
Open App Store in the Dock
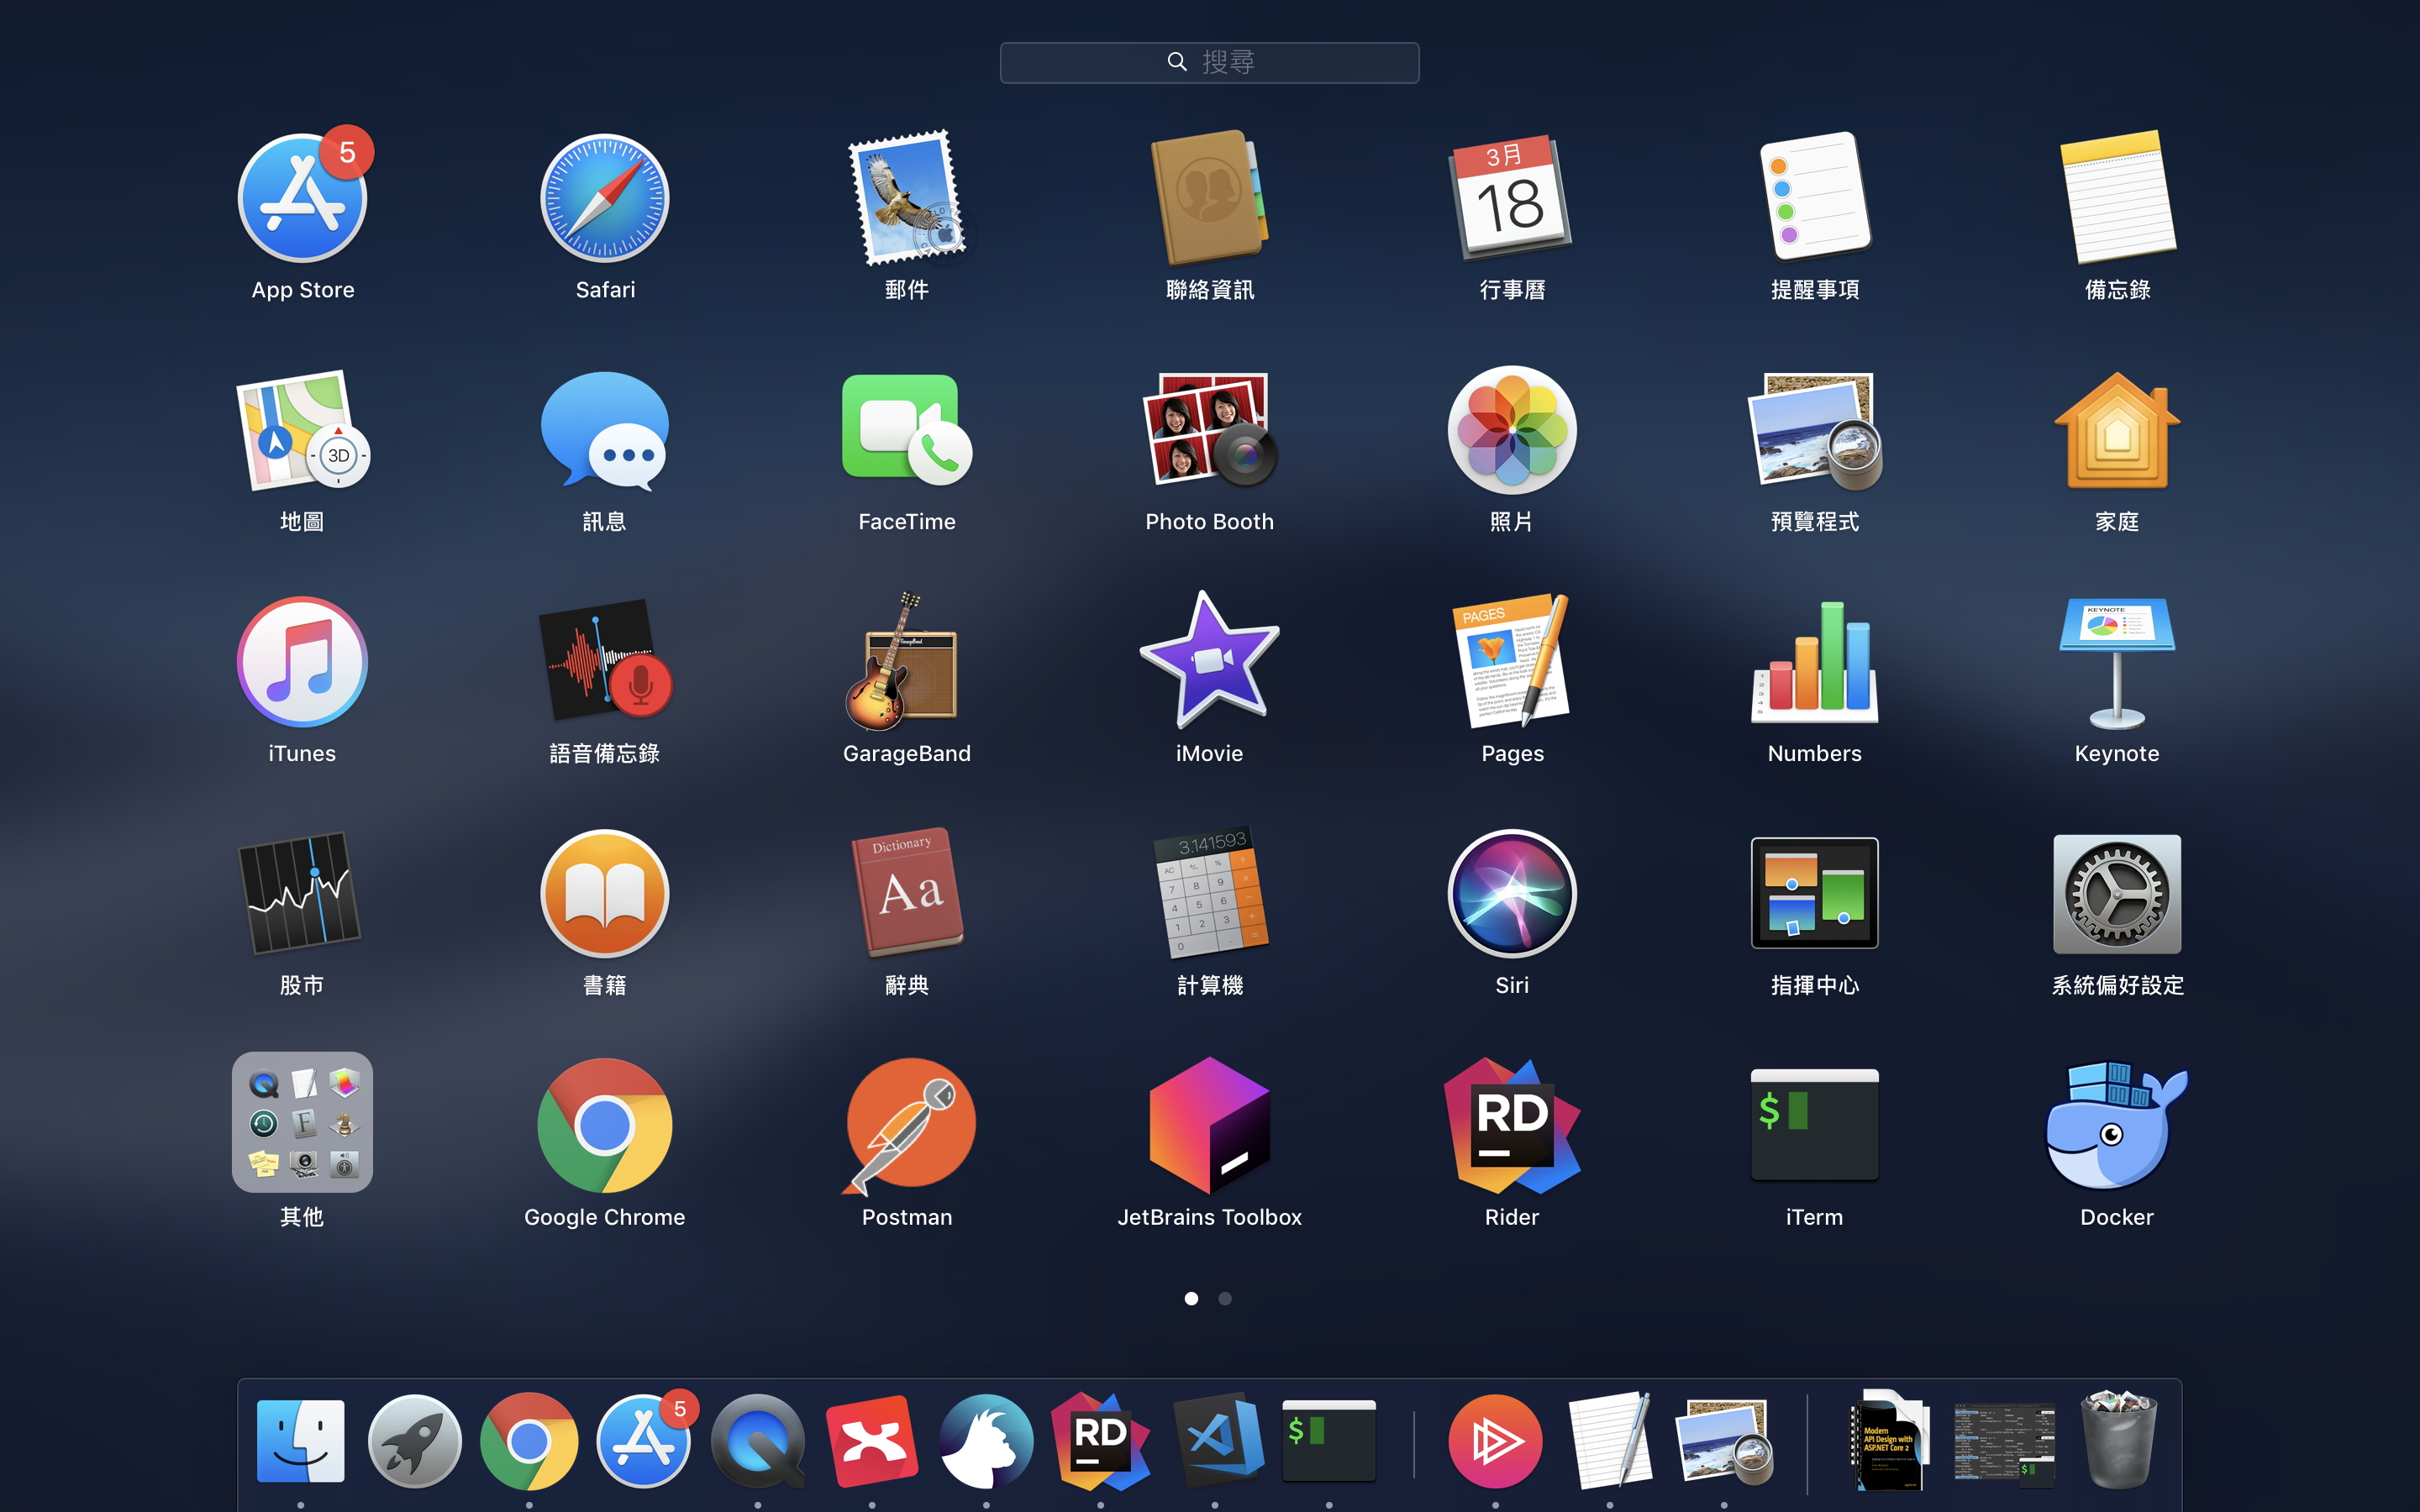(x=643, y=1440)
